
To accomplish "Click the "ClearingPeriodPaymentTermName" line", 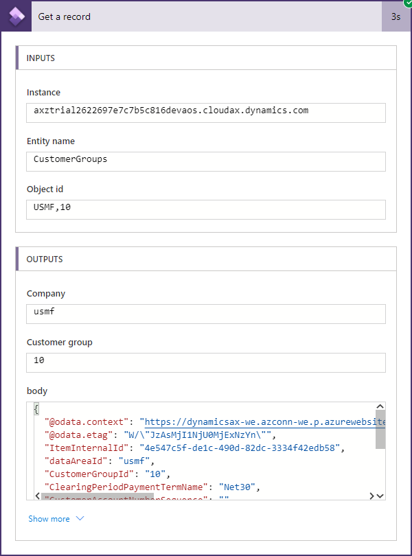I will (152, 487).
